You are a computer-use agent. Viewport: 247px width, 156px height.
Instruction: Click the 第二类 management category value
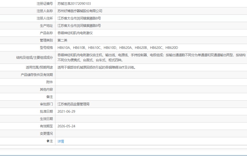pos(62,40)
